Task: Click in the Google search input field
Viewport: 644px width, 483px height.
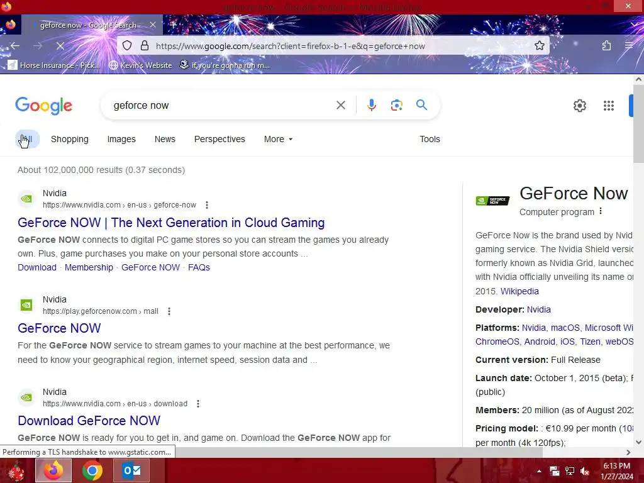Action: (x=222, y=105)
